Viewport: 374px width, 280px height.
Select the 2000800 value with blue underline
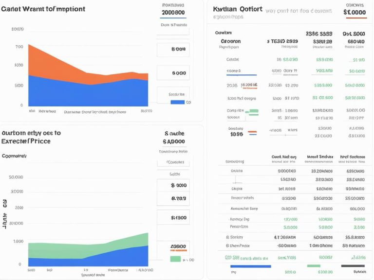(173, 13)
